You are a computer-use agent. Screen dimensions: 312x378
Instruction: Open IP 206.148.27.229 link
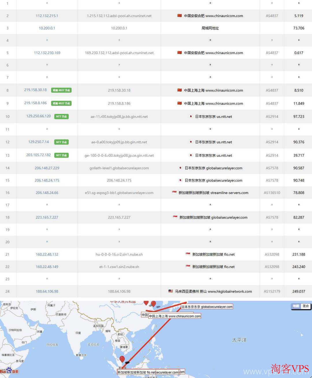coord(47,168)
